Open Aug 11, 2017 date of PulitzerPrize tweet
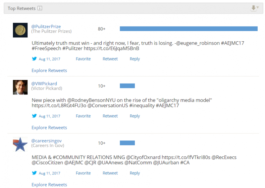265x188 pixels. click(x=49, y=59)
